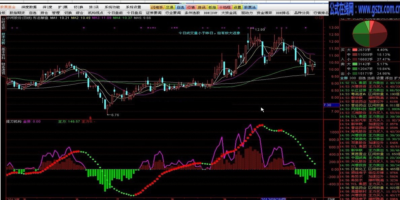The image size is (400, 200).
Task: Click the blue 7.30 price marker on axis
Action: [x=331, y=105]
